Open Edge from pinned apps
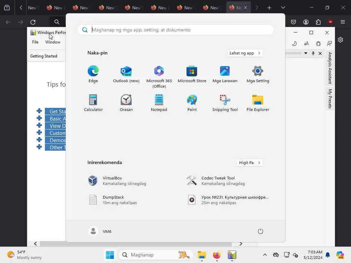 (93, 74)
